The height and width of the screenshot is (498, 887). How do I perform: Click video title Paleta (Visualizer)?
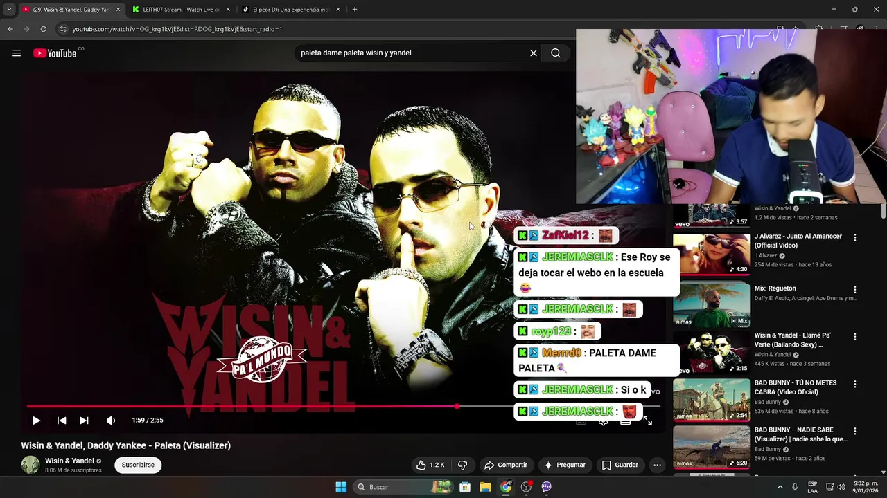click(x=126, y=445)
